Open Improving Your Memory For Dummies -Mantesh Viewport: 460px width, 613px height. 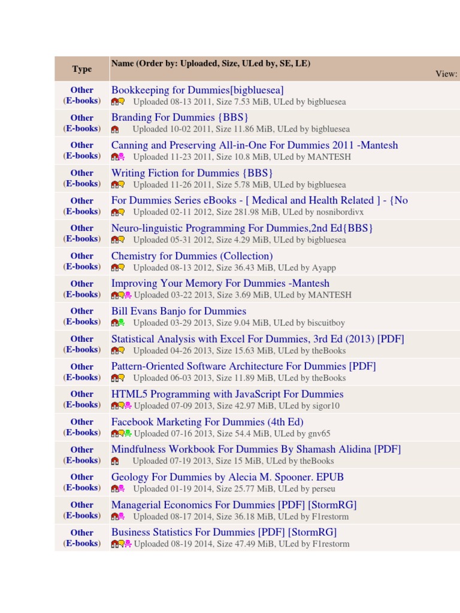coord(220,283)
